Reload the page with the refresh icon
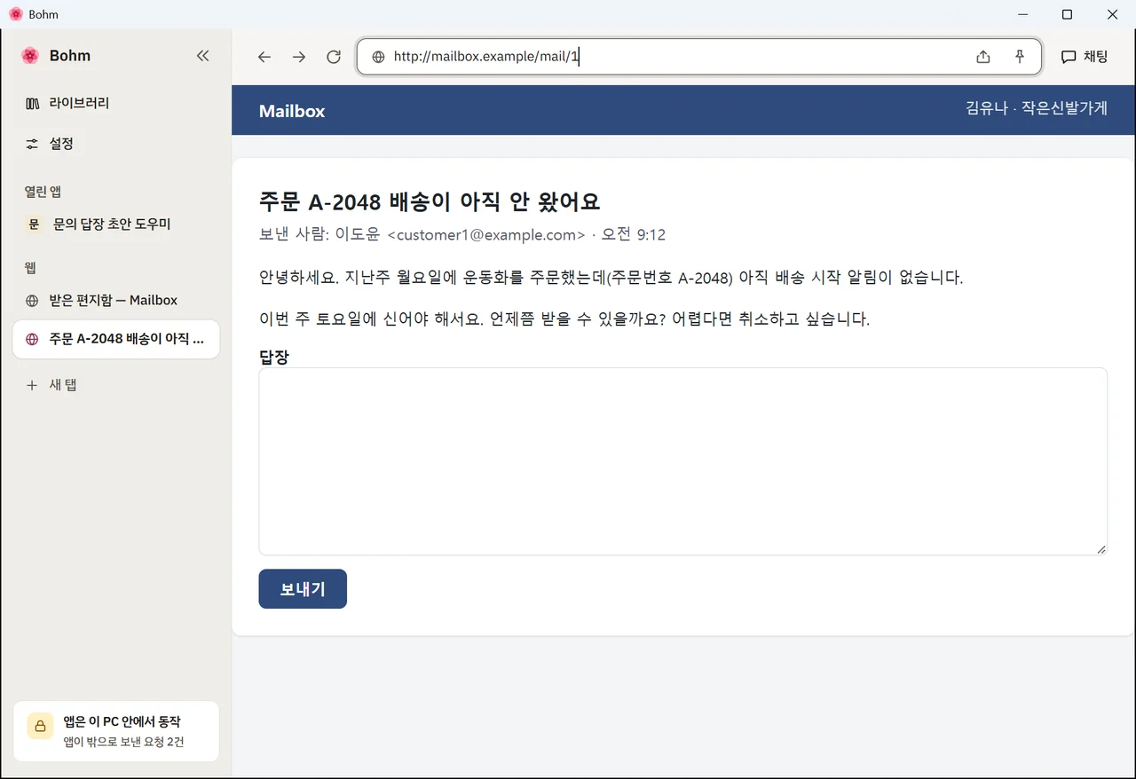 pos(334,57)
